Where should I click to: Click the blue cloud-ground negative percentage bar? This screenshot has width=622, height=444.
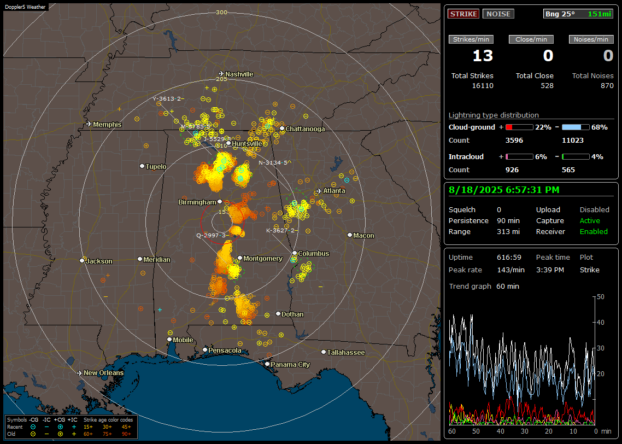click(x=576, y=127)
